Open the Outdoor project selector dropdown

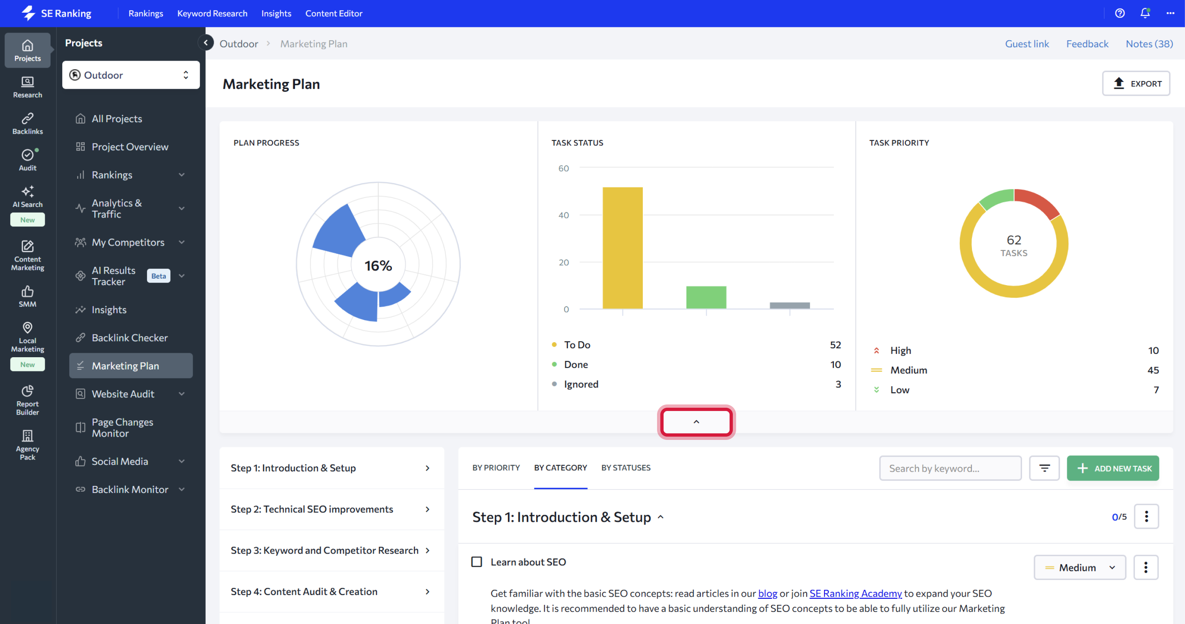click(x=131, y=75)
